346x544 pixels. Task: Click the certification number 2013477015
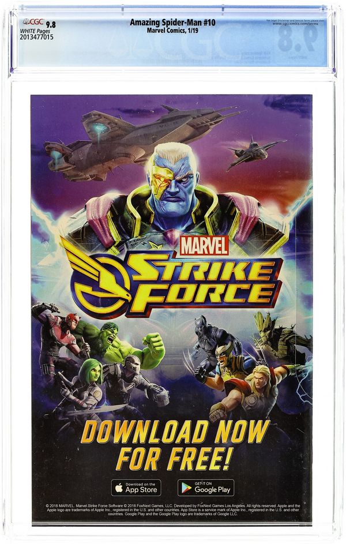(37, 37)
